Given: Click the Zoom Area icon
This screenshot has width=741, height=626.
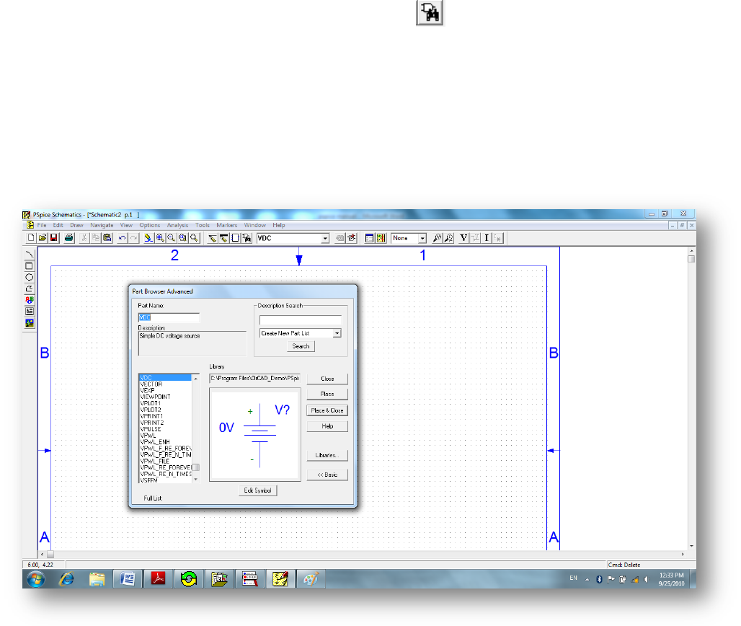Looking at the screenshot, I should click(x=182, y=238).
